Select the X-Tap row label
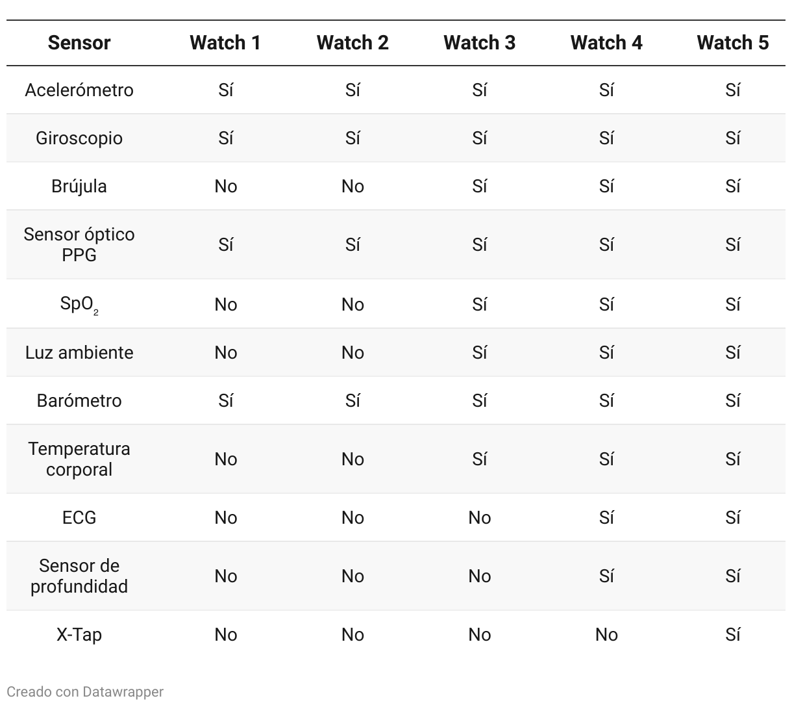 79,634
